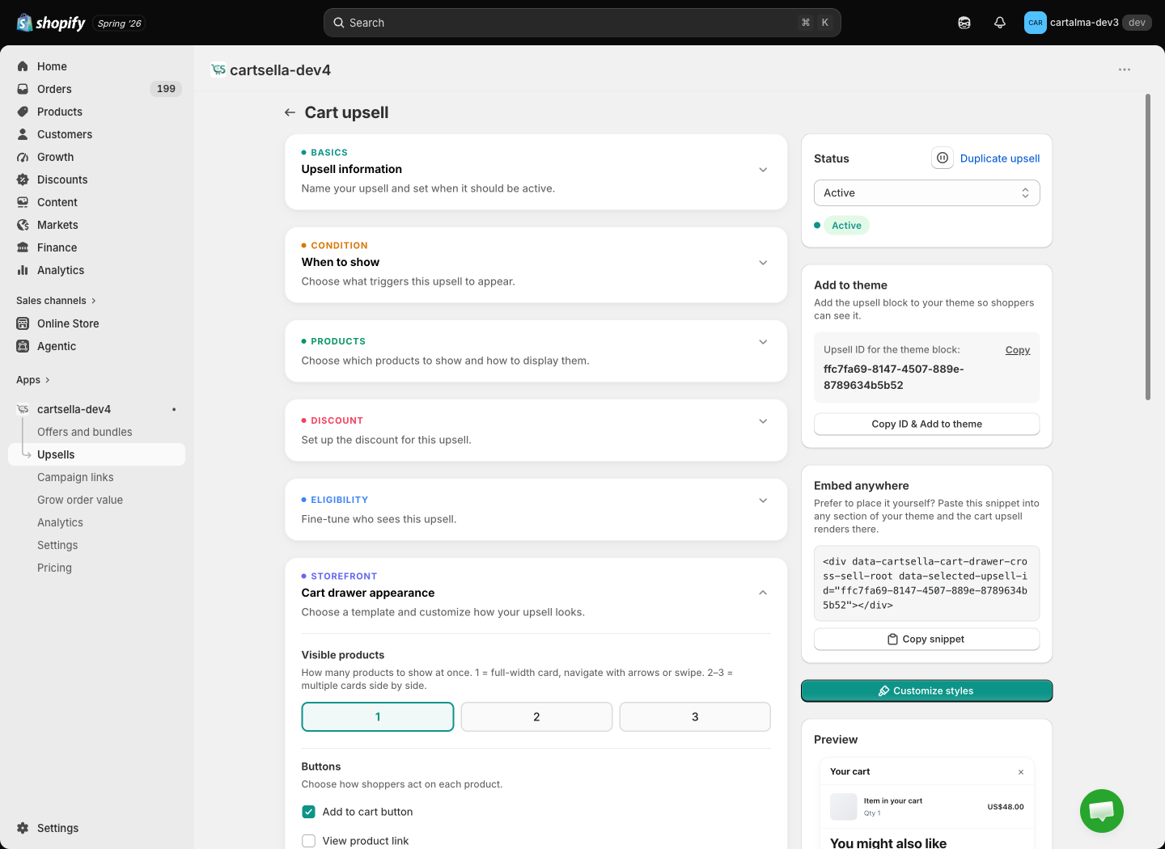Open the Status dropdown showing Active
1165x849 pixels.
927,192
